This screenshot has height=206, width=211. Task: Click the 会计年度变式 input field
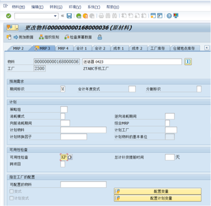(132, 89)
